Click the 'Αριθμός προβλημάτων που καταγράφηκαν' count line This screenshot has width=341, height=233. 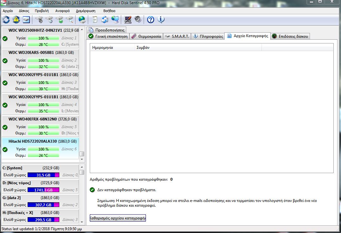(x=131, y=179)
